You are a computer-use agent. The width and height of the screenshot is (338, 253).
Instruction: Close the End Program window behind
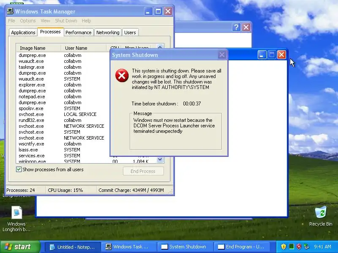coord(281,55)
